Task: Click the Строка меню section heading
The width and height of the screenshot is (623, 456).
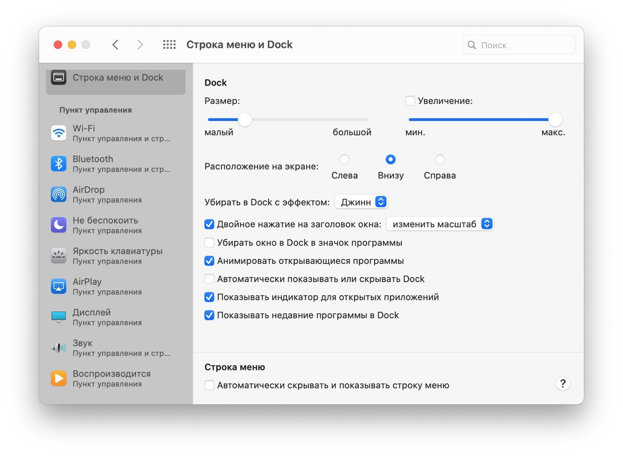Action: point(235,367)
